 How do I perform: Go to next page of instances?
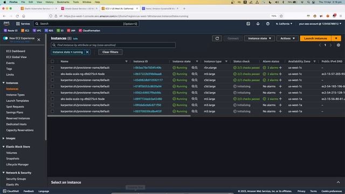coord(330,45)
